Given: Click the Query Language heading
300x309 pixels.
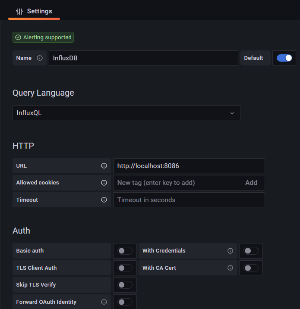Looking at the screenshot, I should tap(43, 93).
